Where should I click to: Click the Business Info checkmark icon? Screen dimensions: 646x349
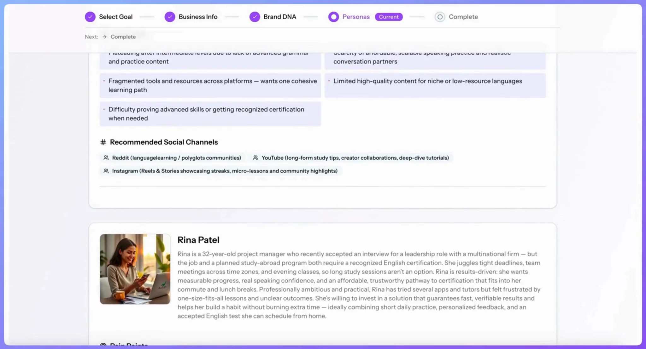[170, 17]
